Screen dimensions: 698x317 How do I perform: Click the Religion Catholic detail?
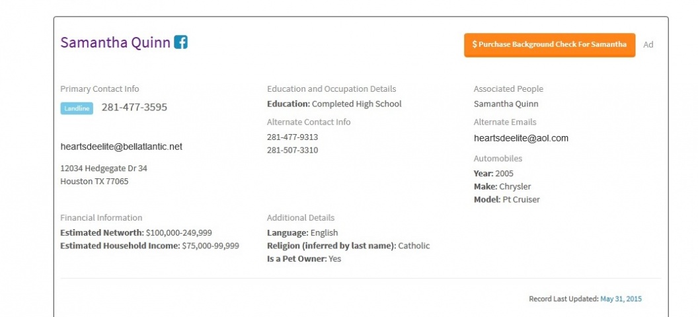[x=348, y=246]
